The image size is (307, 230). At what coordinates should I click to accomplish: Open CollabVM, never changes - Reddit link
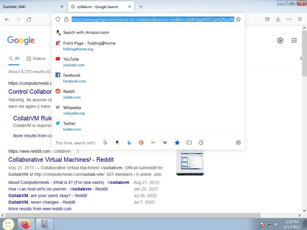click(x=42, y=202)
